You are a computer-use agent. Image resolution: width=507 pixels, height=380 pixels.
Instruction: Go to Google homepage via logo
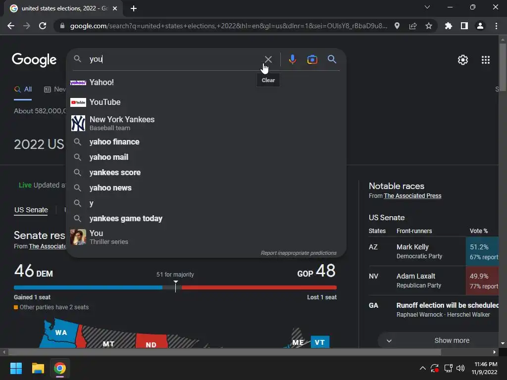34,60
